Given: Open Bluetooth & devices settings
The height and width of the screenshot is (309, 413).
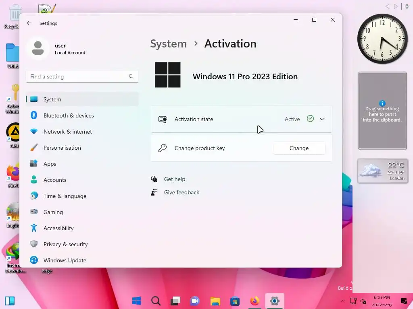Looking at the screenshot, I should [x=82, y=115].
